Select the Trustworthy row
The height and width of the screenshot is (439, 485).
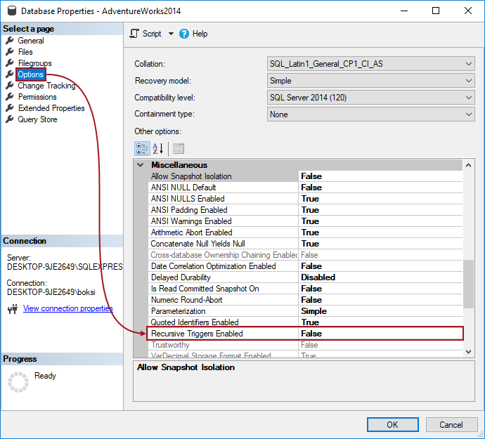[x=305, y=345]
